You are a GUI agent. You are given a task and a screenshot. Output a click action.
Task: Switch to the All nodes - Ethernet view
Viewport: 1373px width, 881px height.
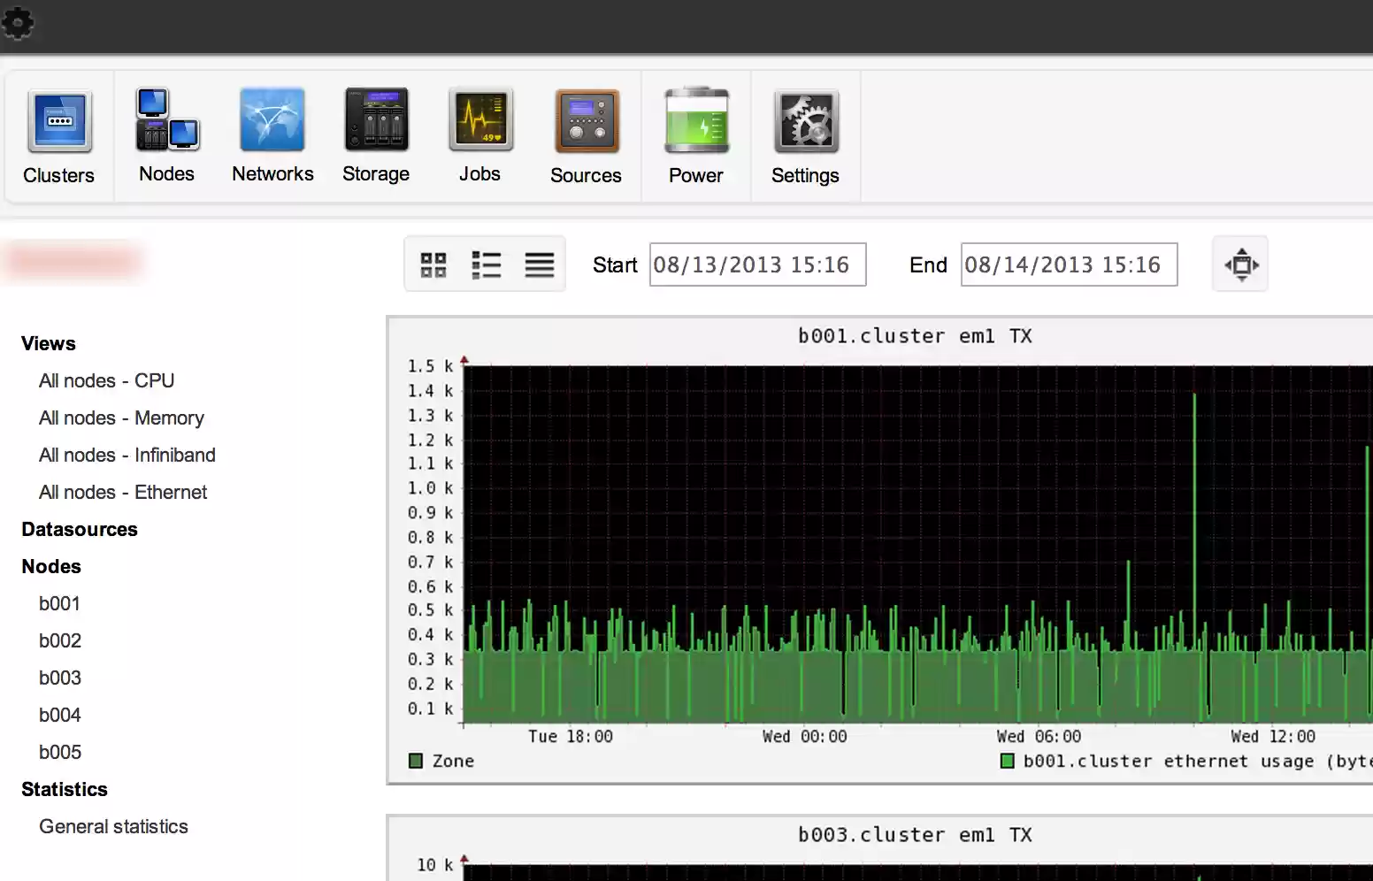click(123, 492)
